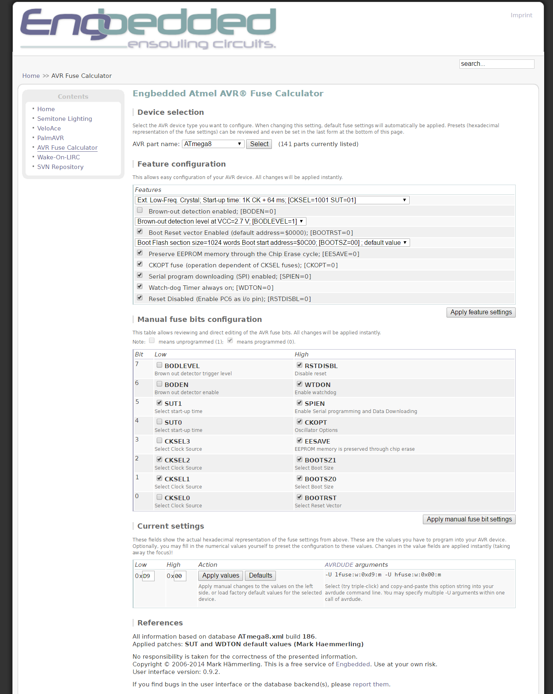
Task: Toggle EESAVE high fuse bit
Action: (x=300, y=441)
